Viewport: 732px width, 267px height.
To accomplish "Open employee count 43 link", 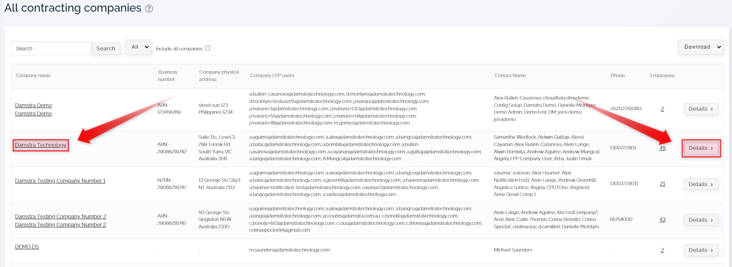I will (663, 220).
